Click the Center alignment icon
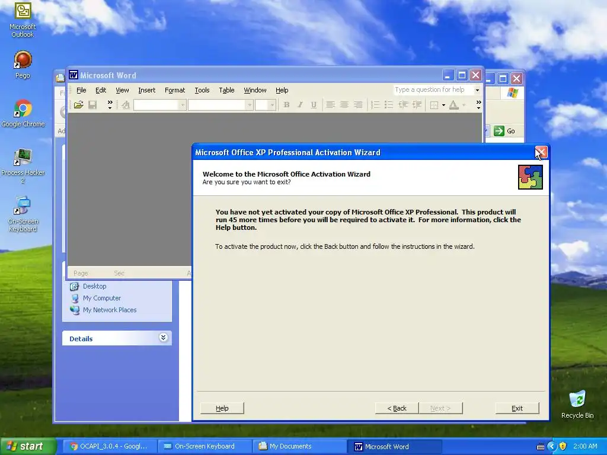This screenshot has width=607, height=455. tap(344, 104)
